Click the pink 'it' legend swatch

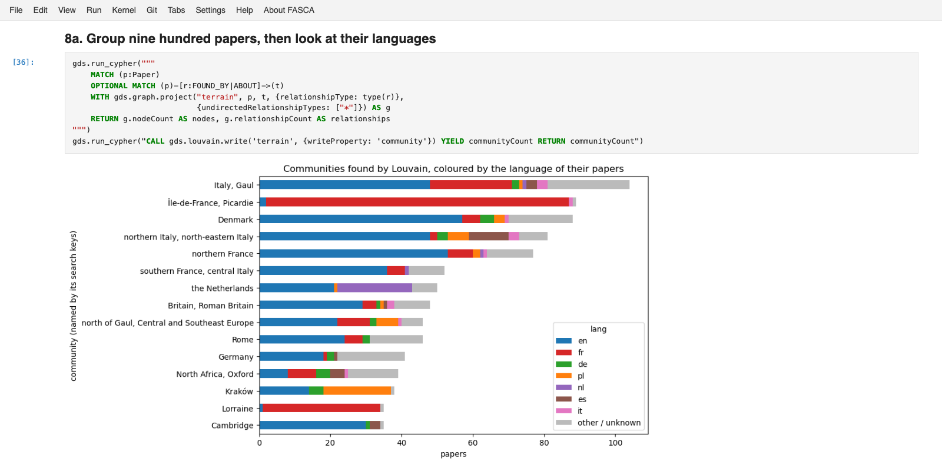(x=563, y=411)
